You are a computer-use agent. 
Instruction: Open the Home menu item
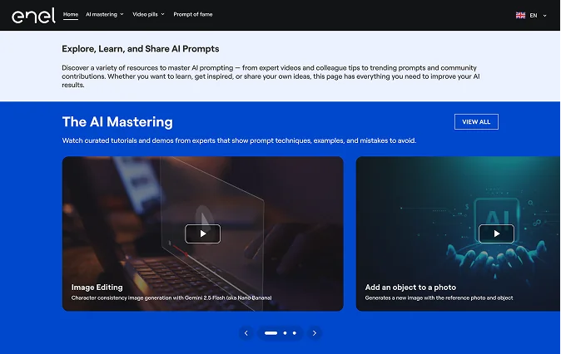coord(71,14)
